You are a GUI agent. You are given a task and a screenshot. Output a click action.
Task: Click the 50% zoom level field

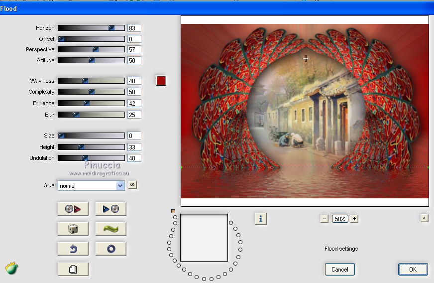340,219
